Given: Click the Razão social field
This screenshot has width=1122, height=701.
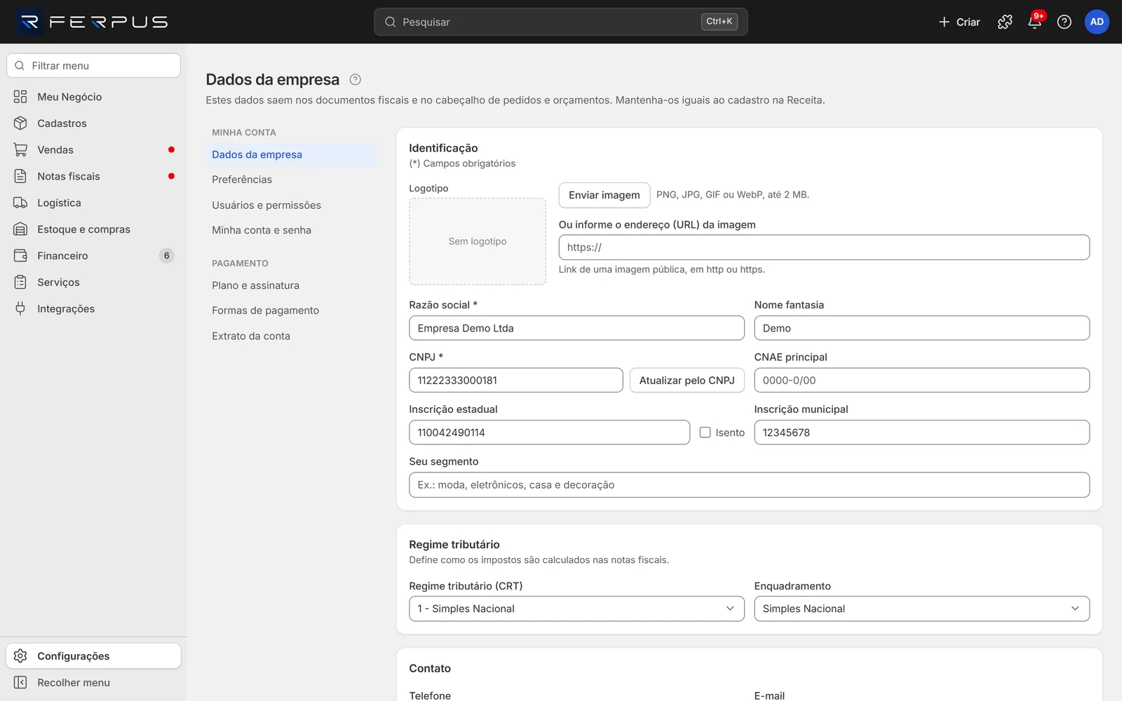Looking at the screenshot, I should click(576, 328).
